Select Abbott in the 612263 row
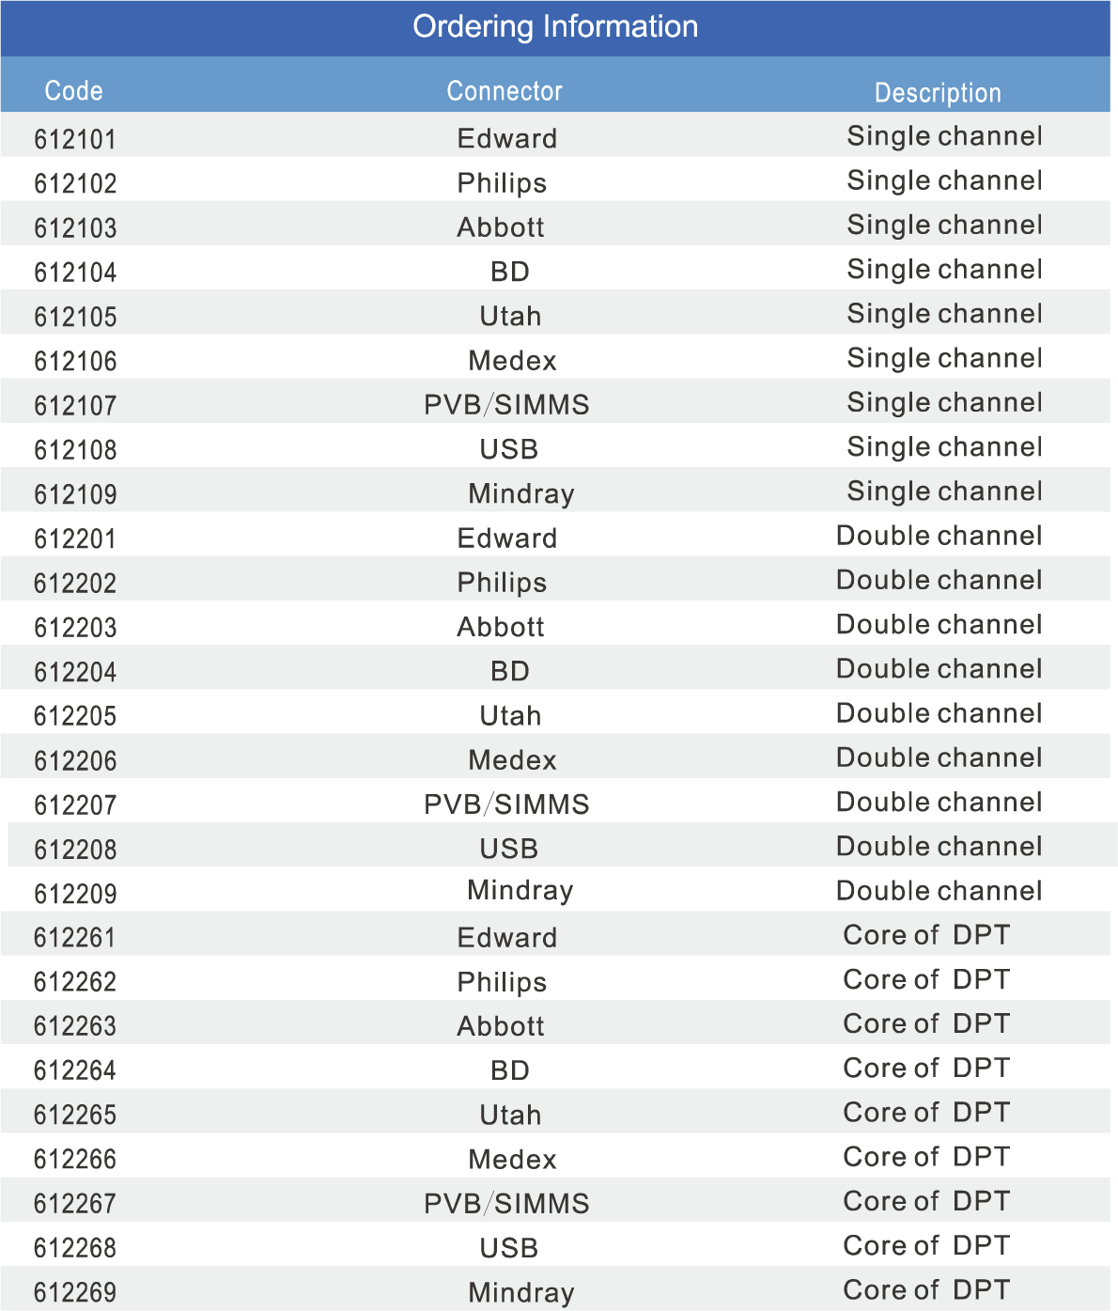The width and height of the screenshot is (1118, 1311). tap(501, 1026)
